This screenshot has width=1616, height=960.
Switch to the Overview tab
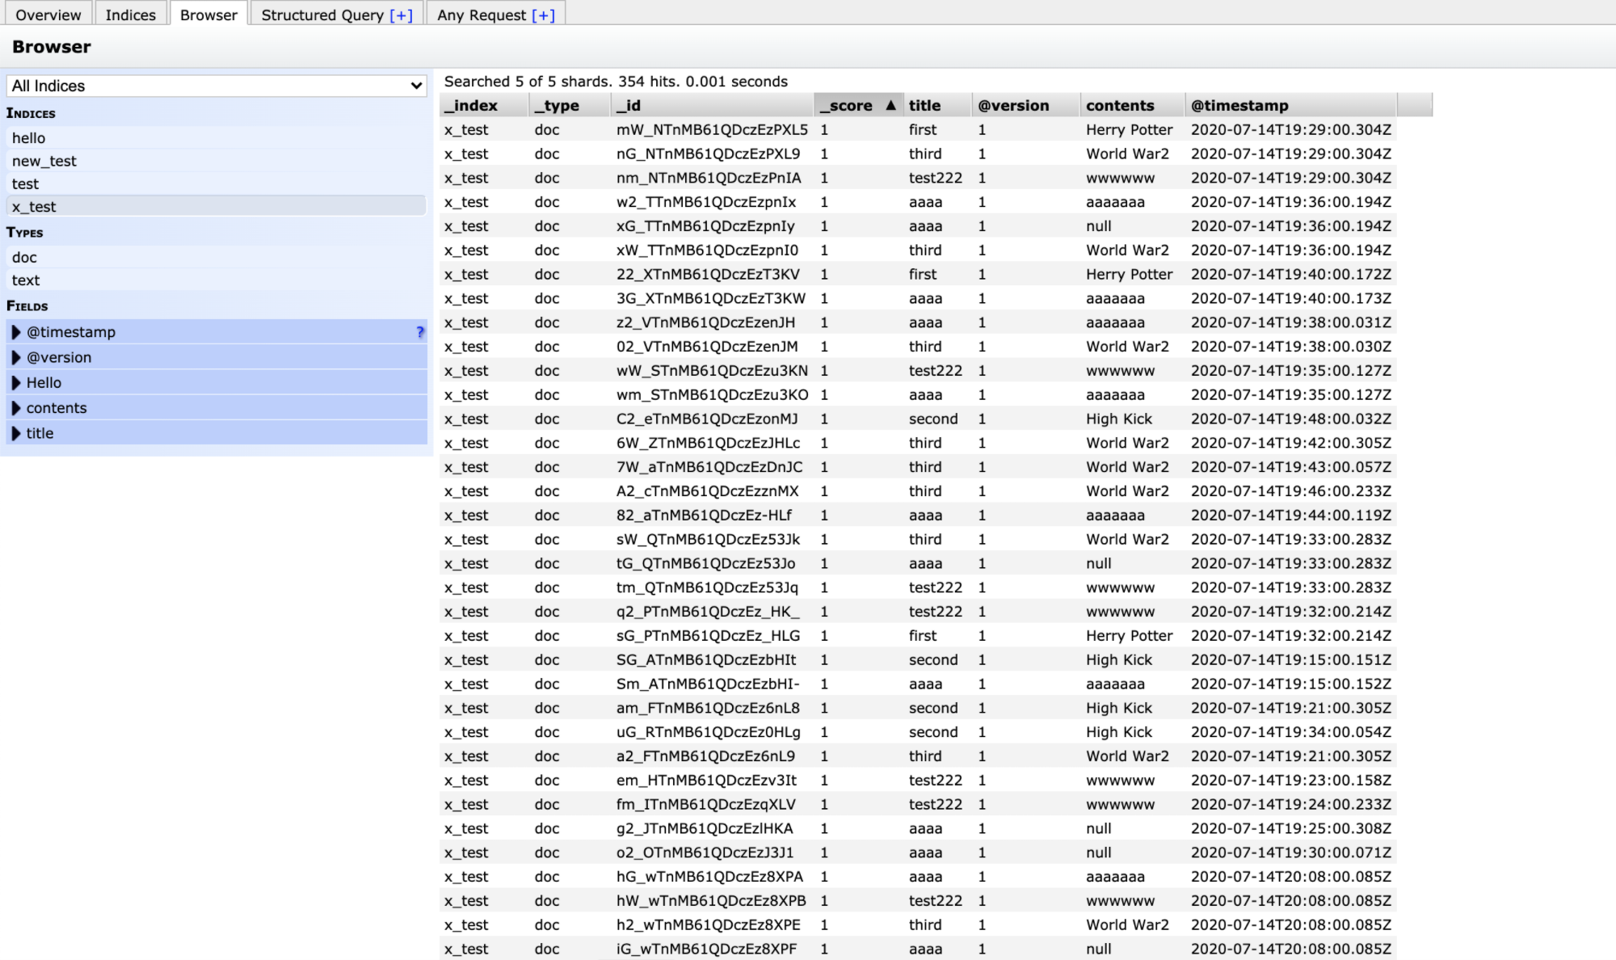[48, 15]
